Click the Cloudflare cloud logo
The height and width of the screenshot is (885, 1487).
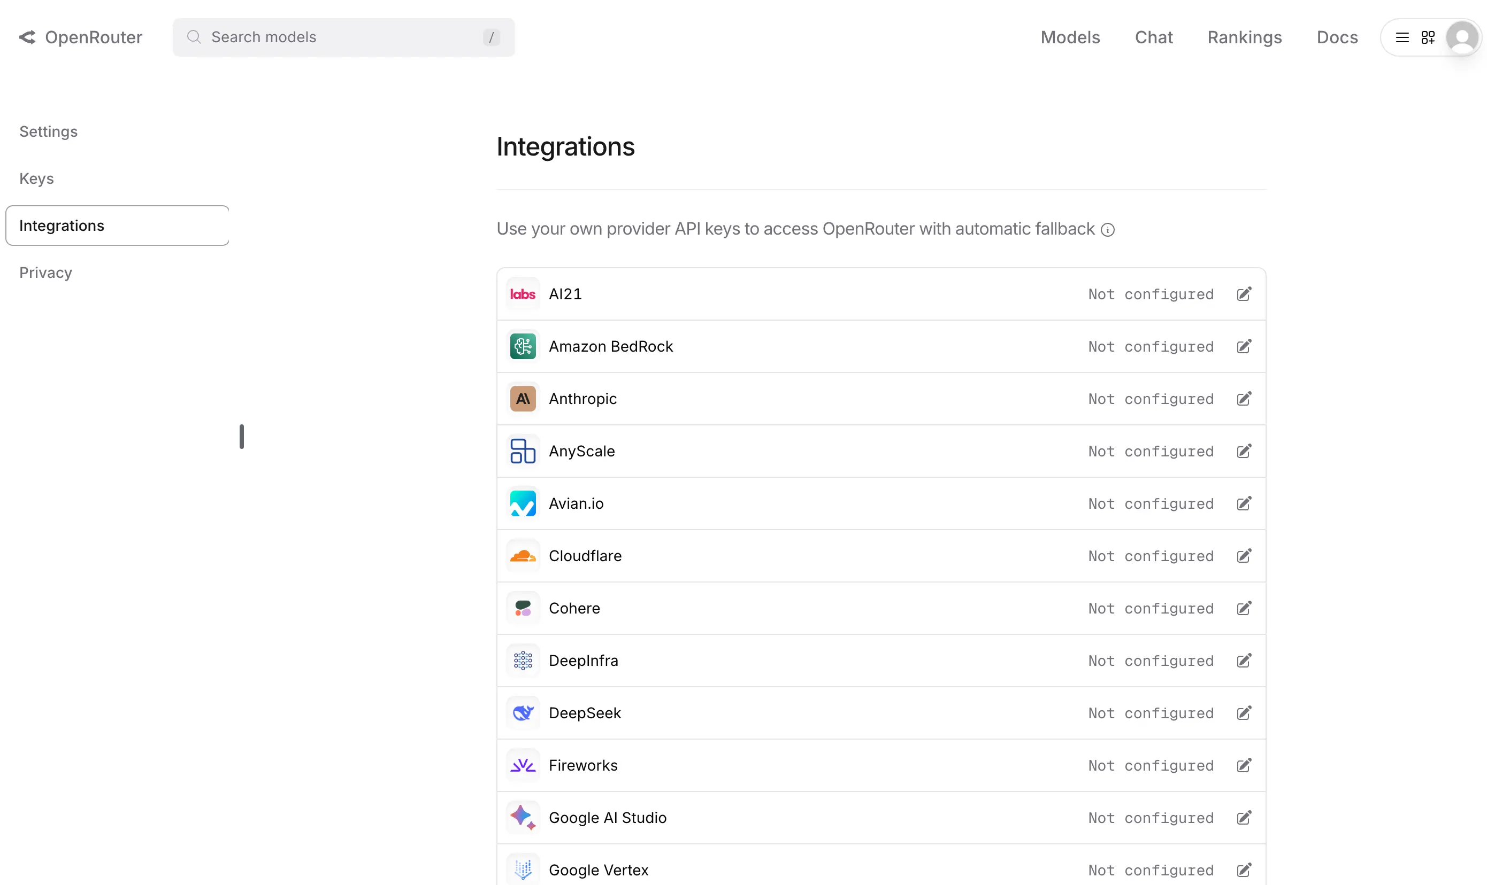point(523,556)
